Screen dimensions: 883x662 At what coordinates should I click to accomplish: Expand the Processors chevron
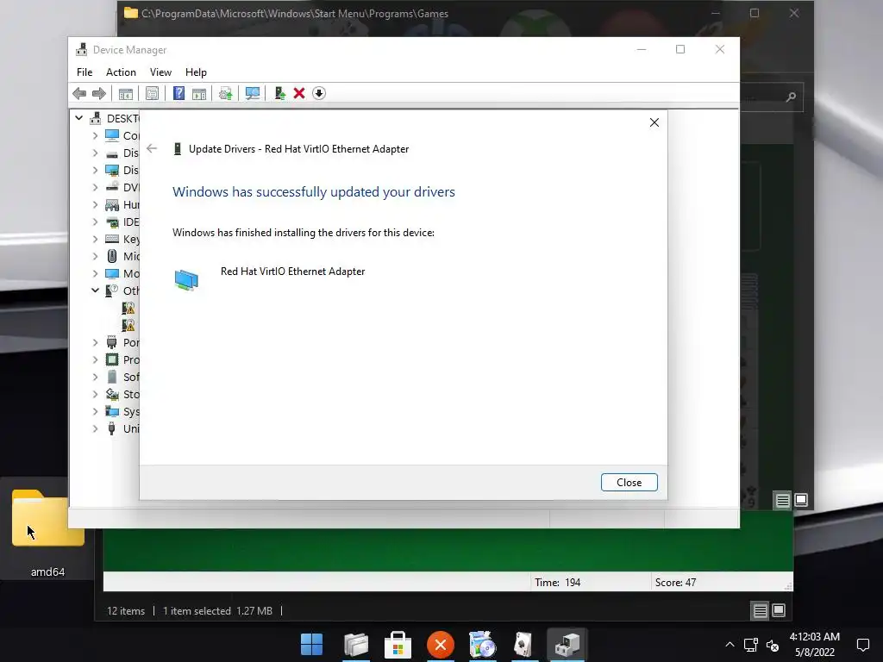point(95,359)
